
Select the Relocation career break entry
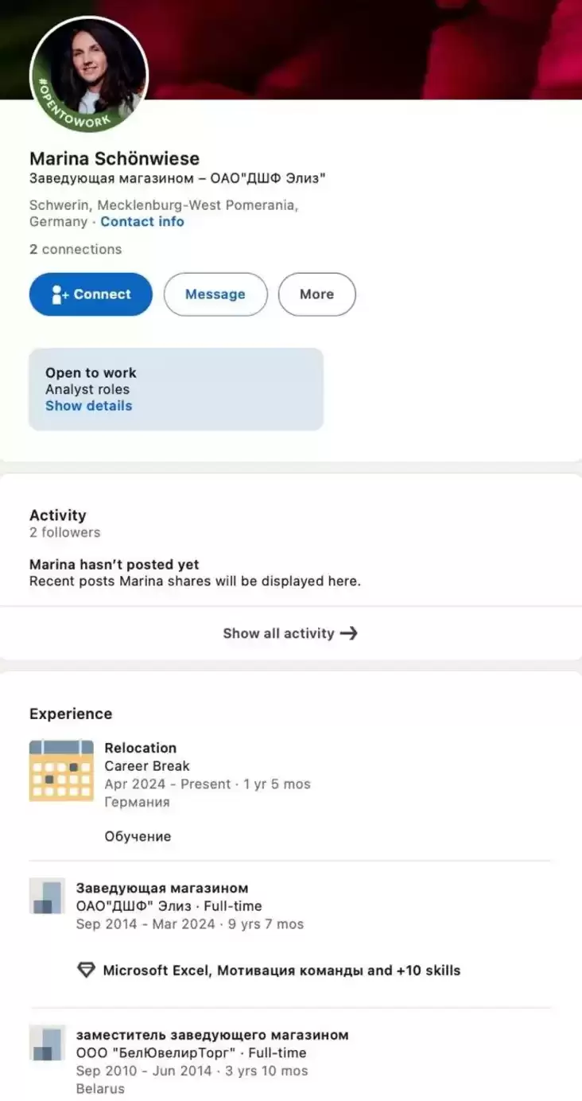pyautogui.click(x=140, y=748)
